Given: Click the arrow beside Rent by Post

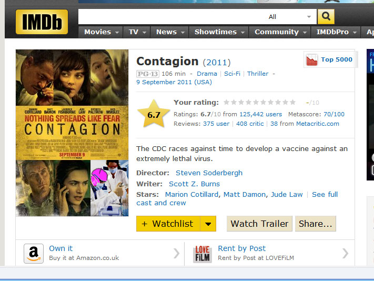Looking at the screenshot, I should pos(346,253).
